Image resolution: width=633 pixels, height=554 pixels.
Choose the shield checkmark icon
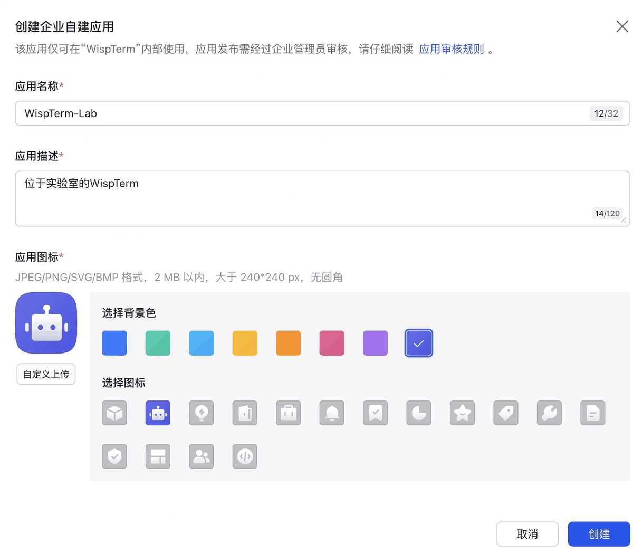coord(114,456)
